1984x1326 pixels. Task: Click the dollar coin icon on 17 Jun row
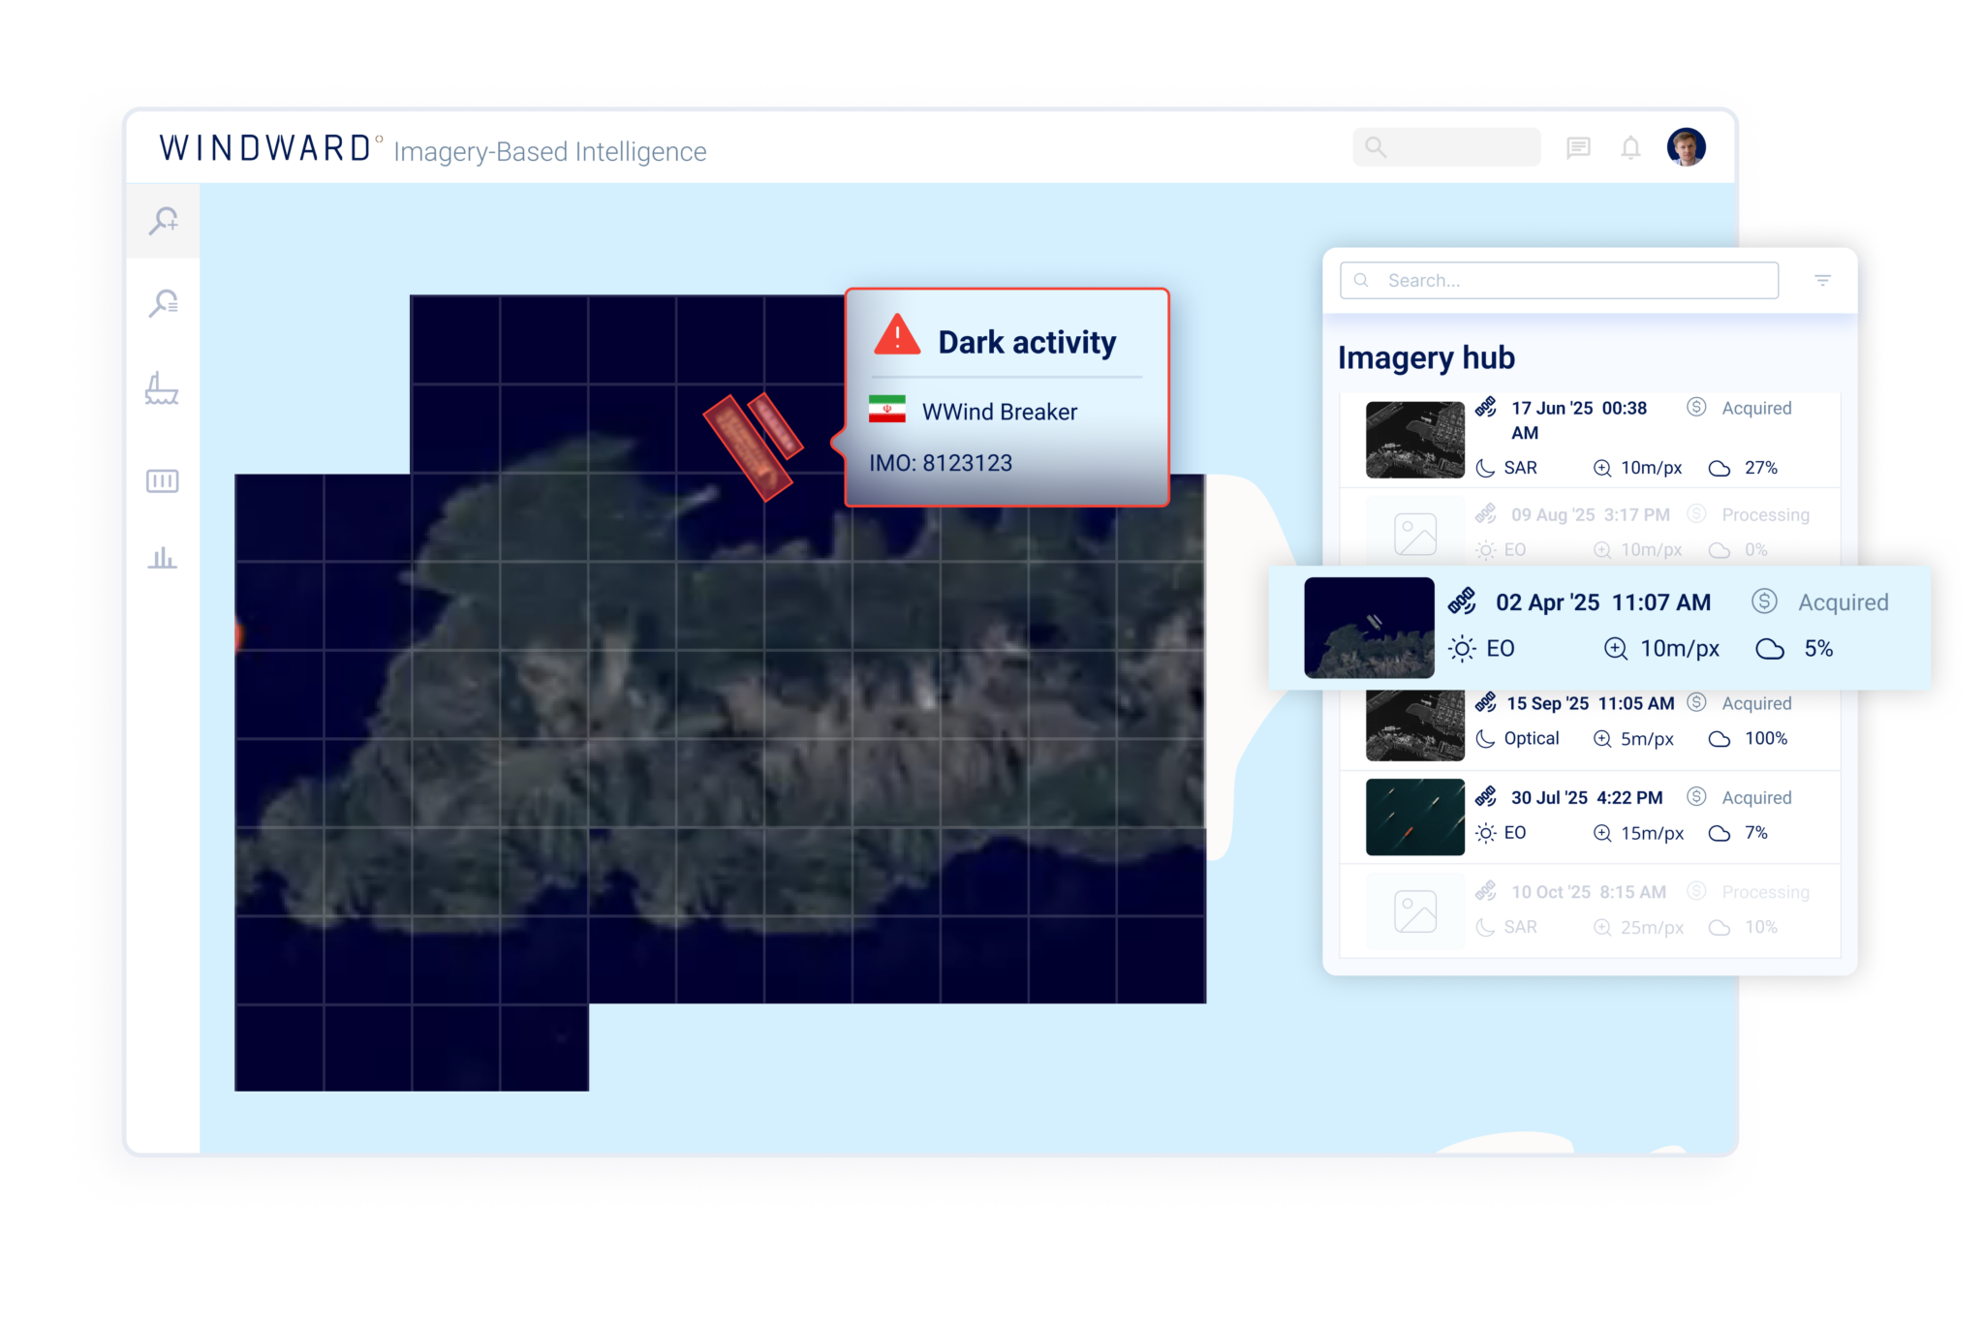[1695, 407]
